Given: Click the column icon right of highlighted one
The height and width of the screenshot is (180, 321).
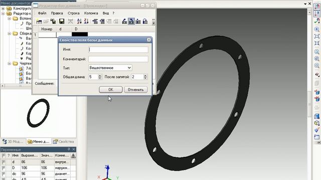Looking at the screenshot, I should point(138,21).
